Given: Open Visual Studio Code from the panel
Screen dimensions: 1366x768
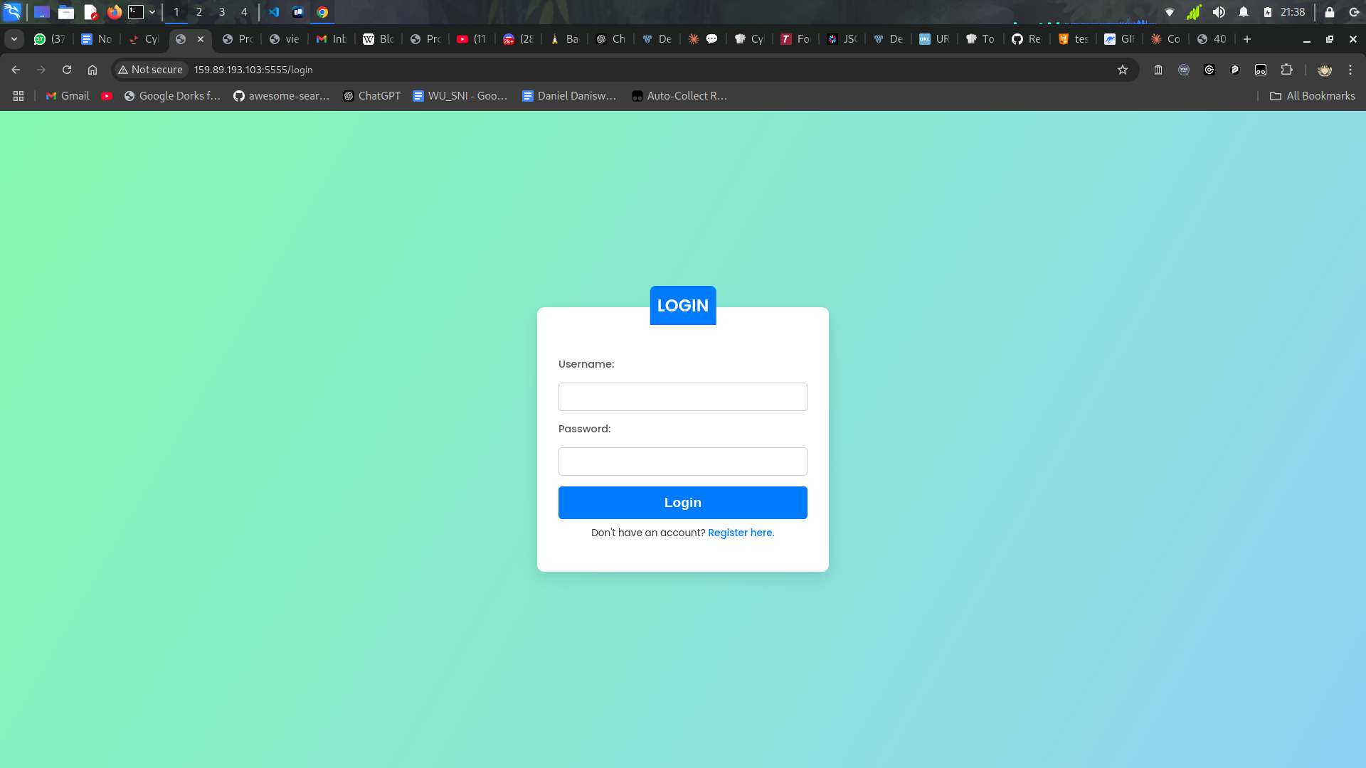Looking at the screenshot, I should click(x=274, y=12).
